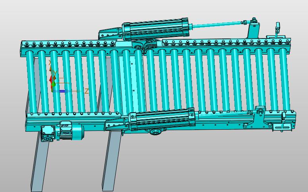The height and width of the screenshot is (192, 308).
Task: Select the lower pneumatic cylinder body
Action: click(162, 119)
